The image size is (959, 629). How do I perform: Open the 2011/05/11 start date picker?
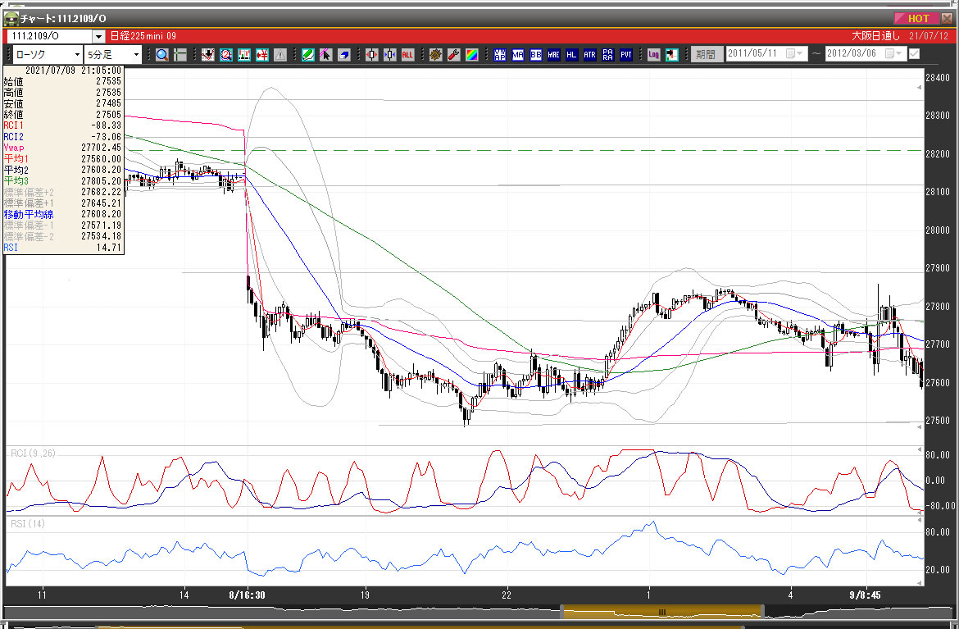tap(794, 54)
